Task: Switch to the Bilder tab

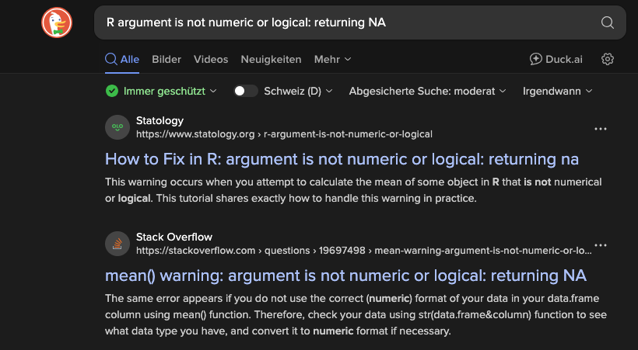Action: point(167,59)
